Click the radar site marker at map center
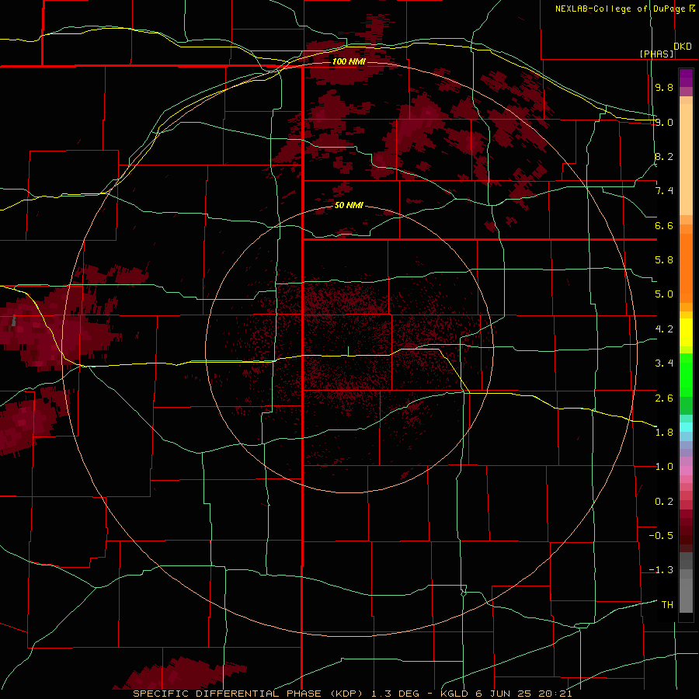 point(348,351)
